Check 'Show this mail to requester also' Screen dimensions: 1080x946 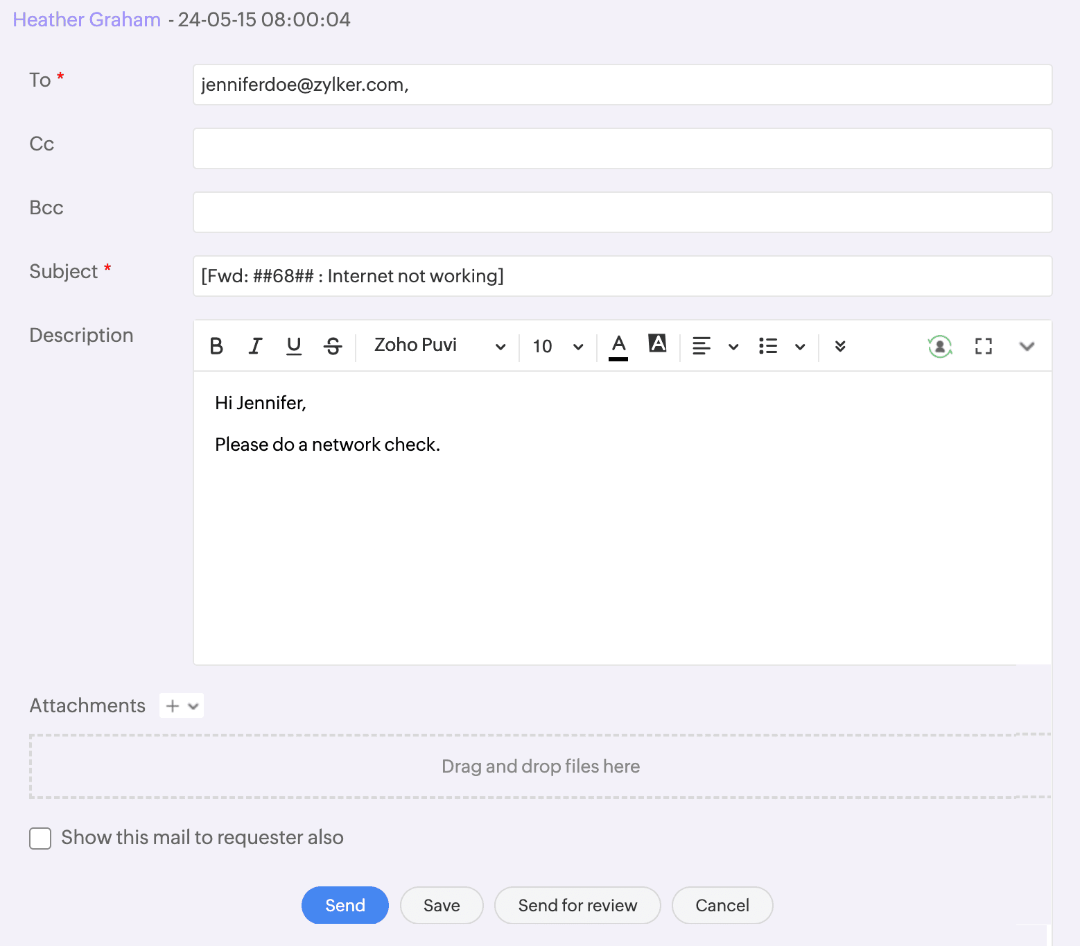coord(40,838)
